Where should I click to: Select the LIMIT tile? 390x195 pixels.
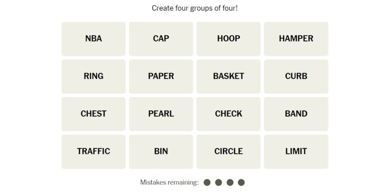coord(296,152)
